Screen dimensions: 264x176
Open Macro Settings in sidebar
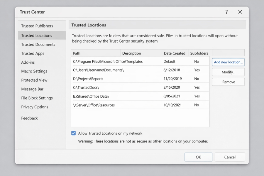click(x=34, y=71)
